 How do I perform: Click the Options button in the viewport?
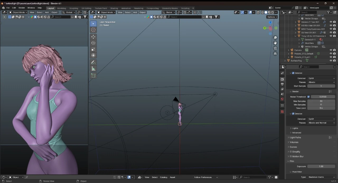point(272,17)
